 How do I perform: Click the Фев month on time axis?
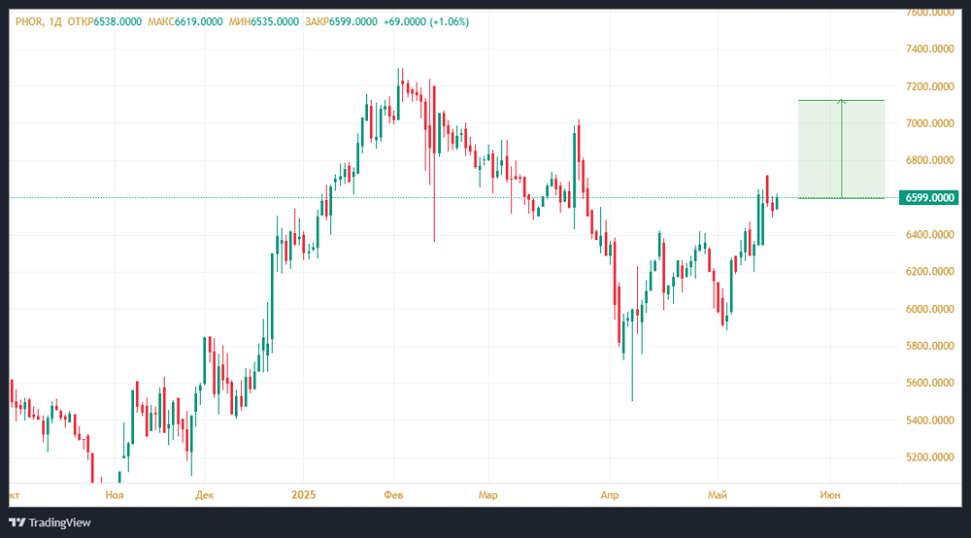393,495
